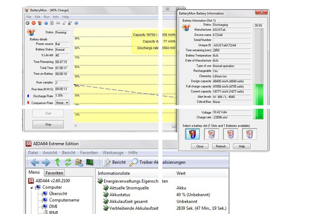Select the DMI tree item

pos(53,207)
